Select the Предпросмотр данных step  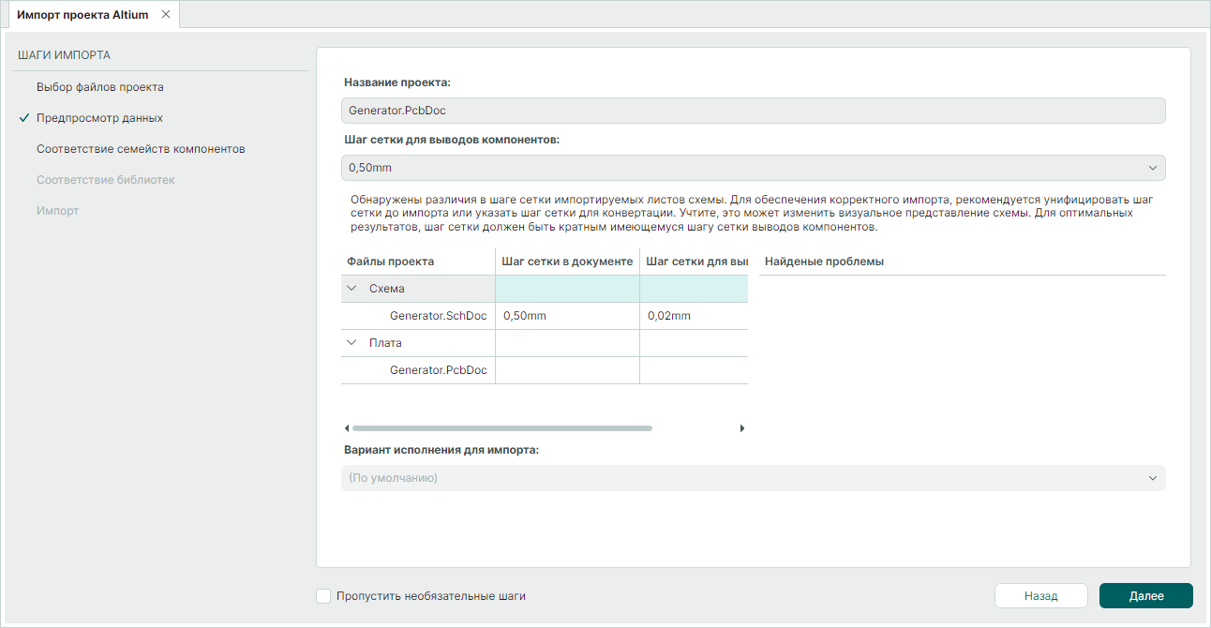tap(99, 118)
